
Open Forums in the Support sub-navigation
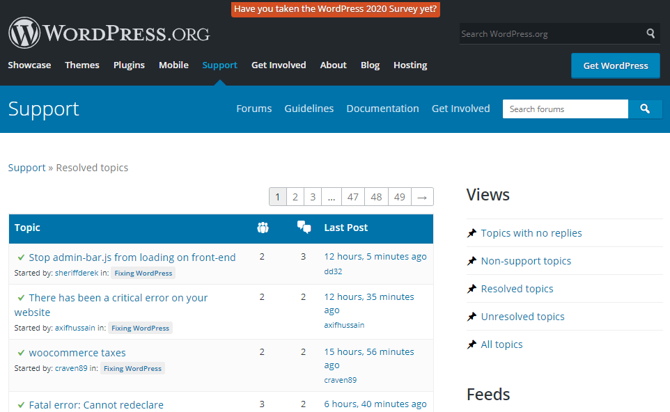254,109
